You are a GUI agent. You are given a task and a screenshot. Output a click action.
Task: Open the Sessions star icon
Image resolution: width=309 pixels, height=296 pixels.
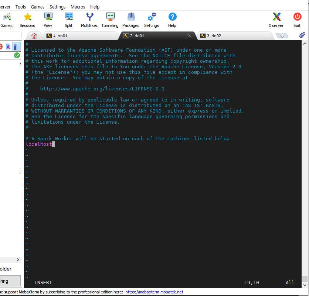tap(28, 17)
